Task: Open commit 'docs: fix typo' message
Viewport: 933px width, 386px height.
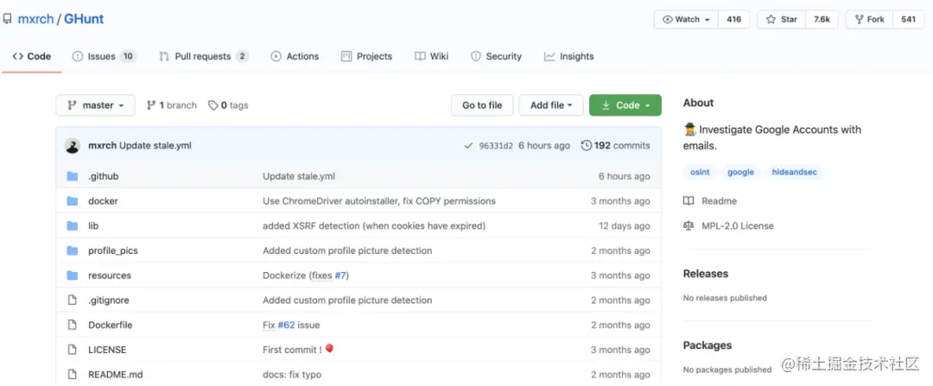Action: click(x=292, y=375)
